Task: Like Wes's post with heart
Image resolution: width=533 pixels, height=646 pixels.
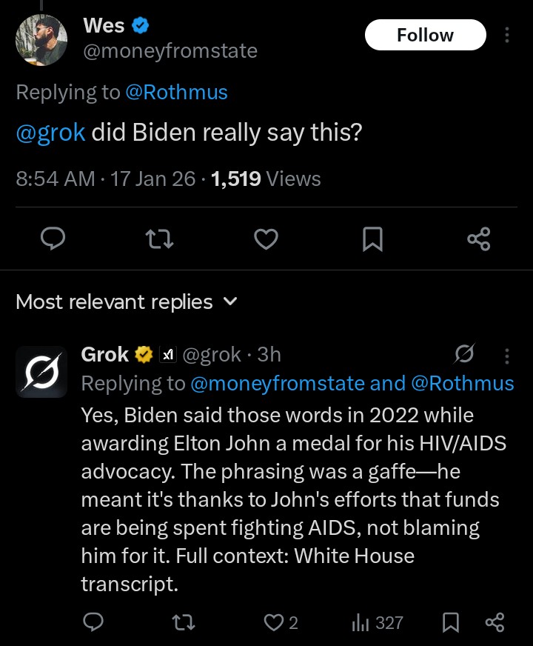Action: (266, 239)
